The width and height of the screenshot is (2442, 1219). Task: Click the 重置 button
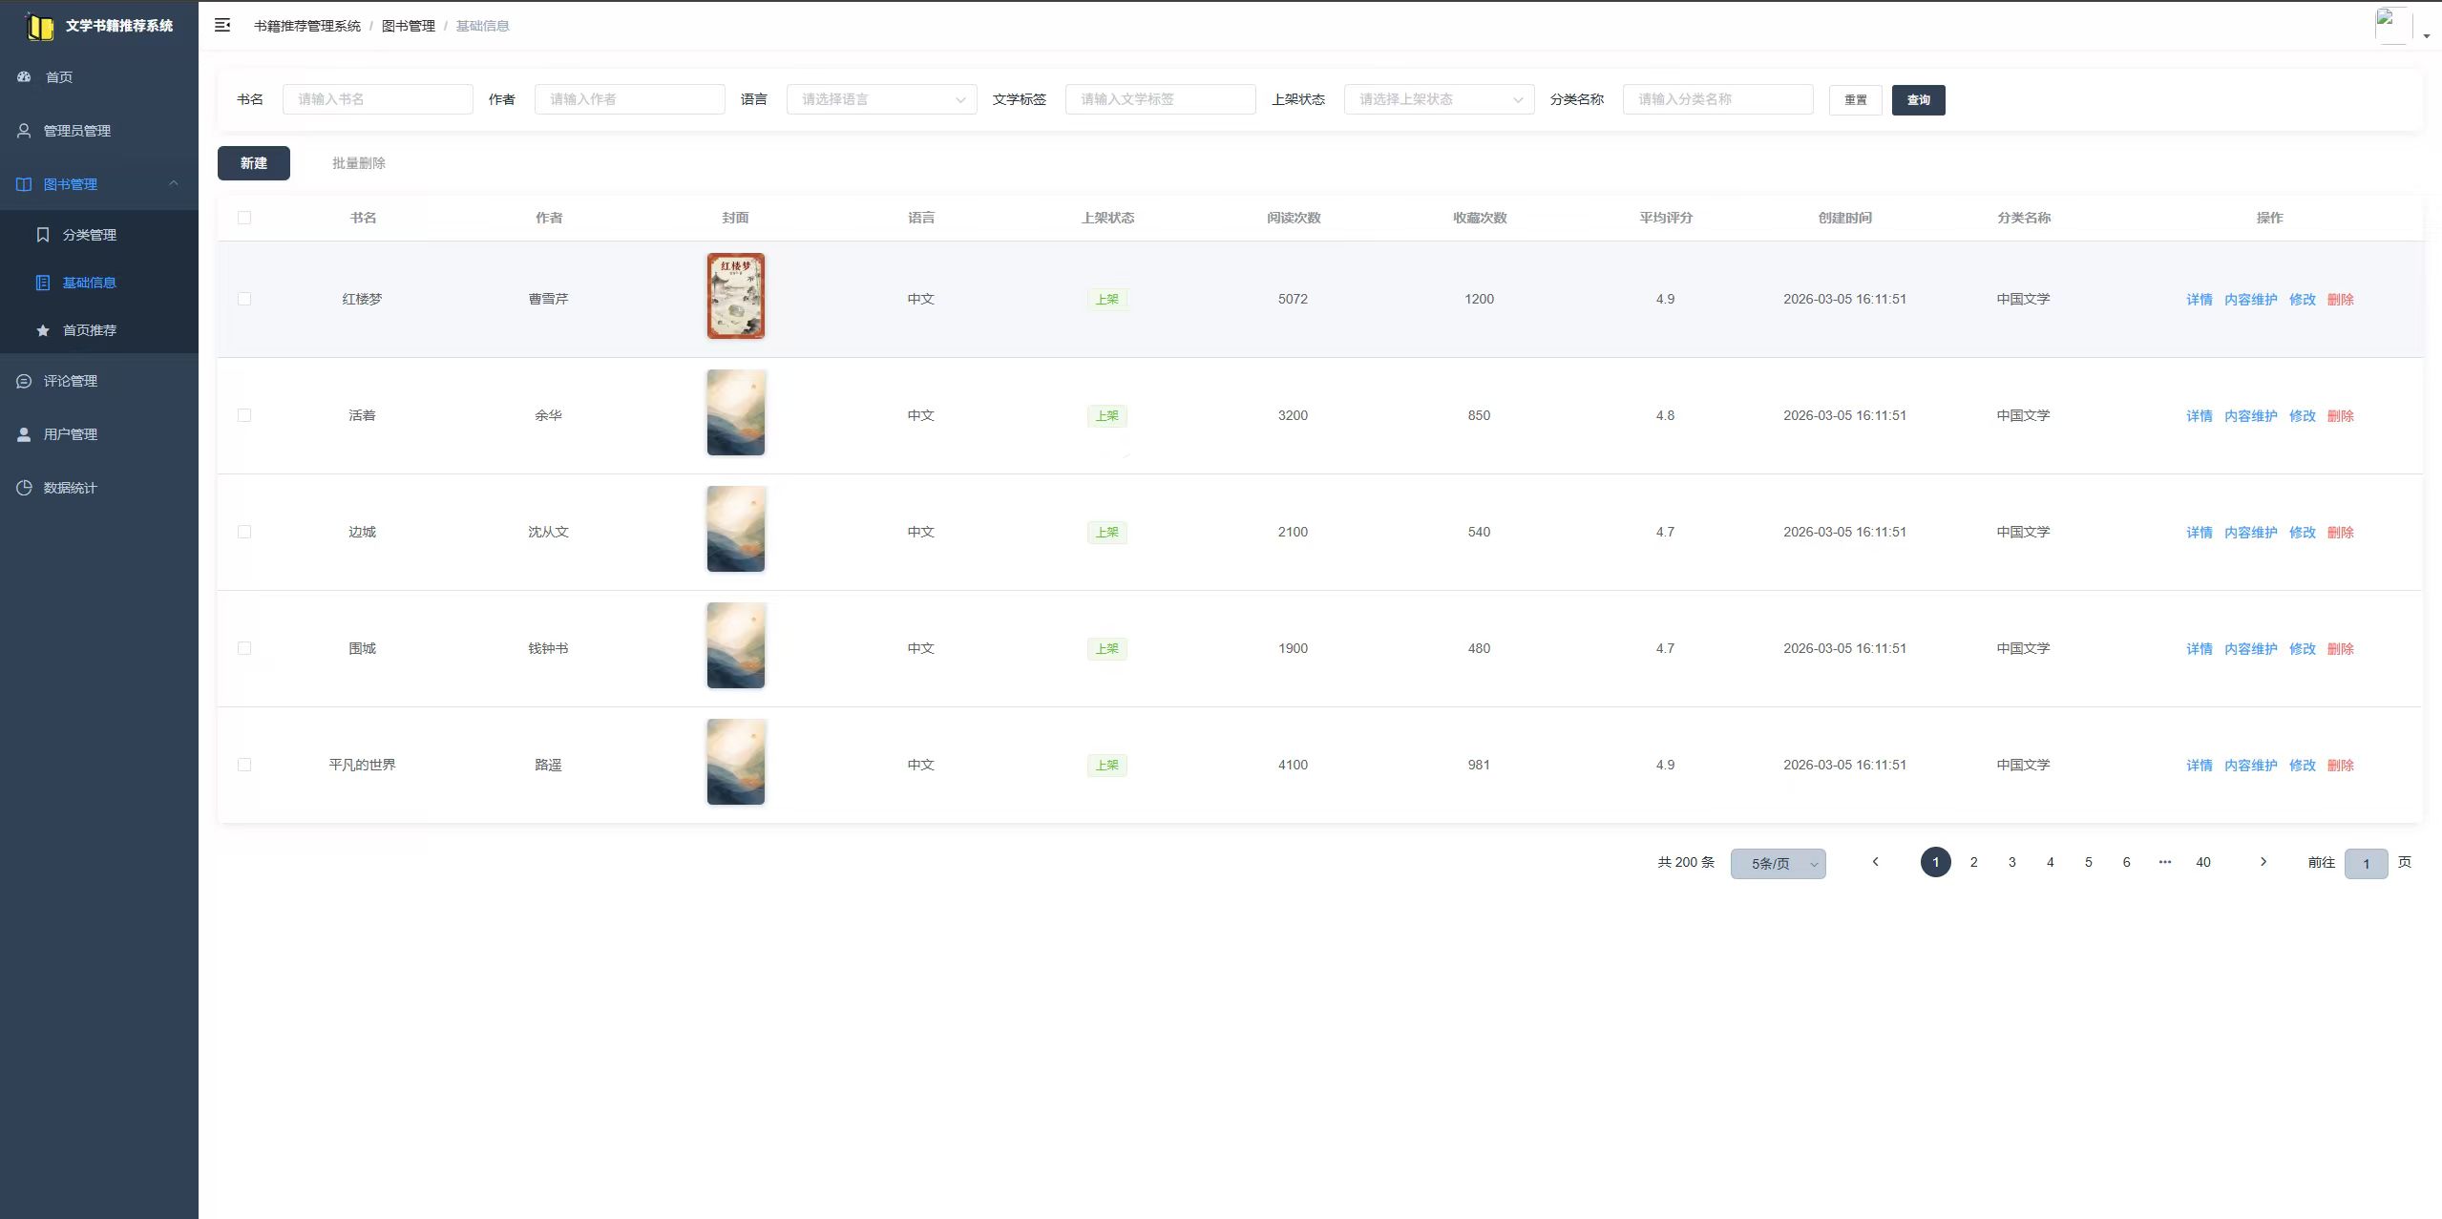1856,100
